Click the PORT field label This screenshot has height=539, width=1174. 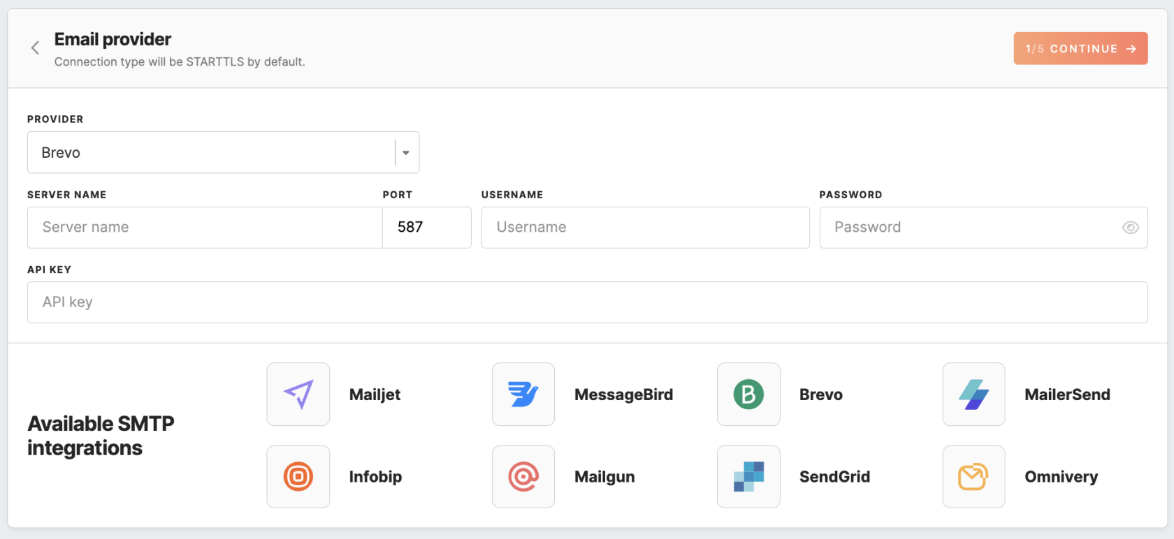point(398,195)
